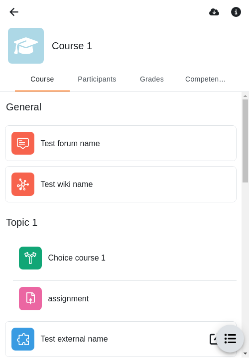Click the forum activity icon
This screenshot has width=249, height=358.
23,143
